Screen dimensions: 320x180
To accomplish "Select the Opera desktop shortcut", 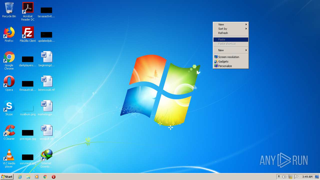I will pyautogui.click(x=9, y=83).
